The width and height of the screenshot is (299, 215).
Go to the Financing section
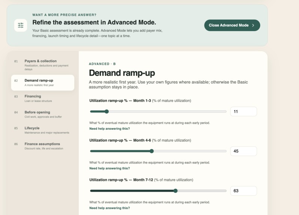click(43, 98)
